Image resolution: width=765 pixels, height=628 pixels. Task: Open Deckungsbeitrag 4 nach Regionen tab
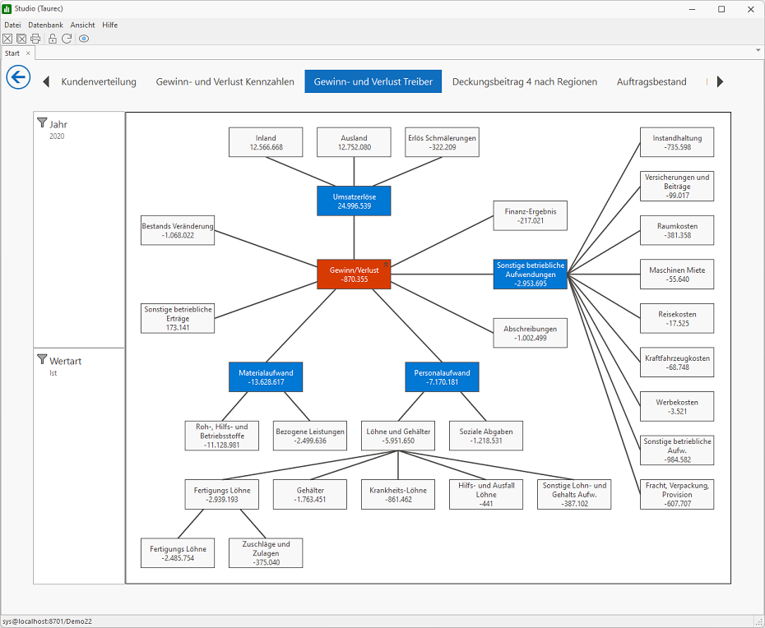[x=525, y=81]
